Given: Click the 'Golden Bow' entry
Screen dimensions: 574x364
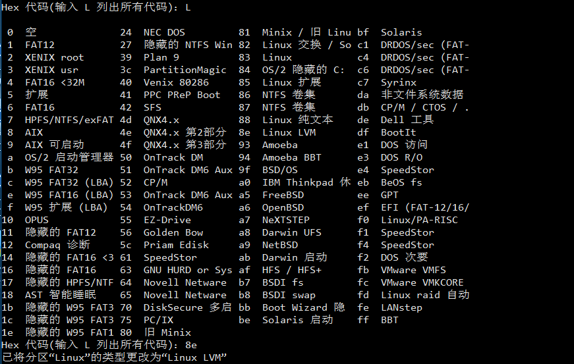Looking at the screenshot, I should click(173, 232).
